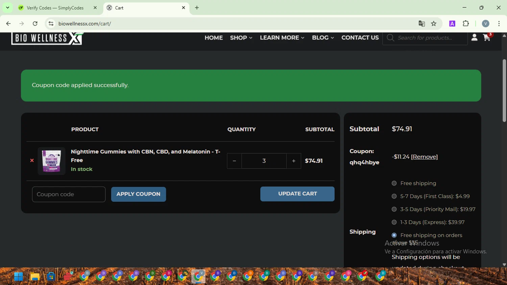Screen dimensions: 507x285
Task: Click the Nighttime Gummies product thumbnail
Action: [51, 161]
